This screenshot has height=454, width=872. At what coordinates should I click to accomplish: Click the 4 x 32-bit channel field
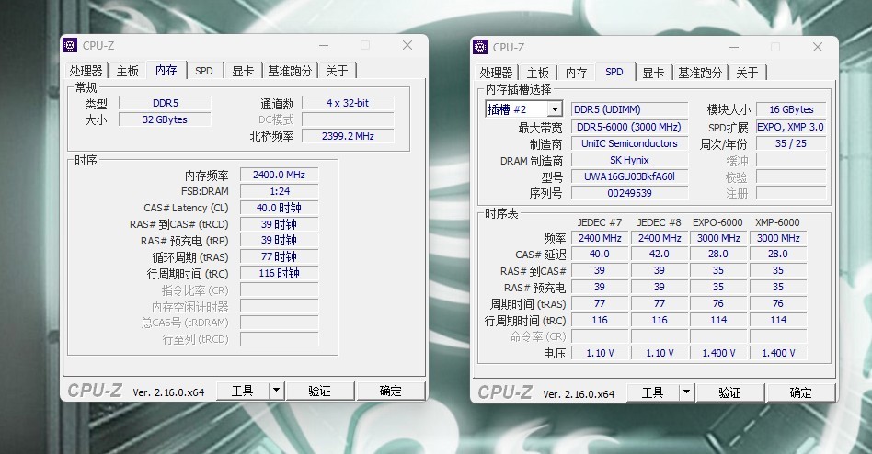click(348, 103)
